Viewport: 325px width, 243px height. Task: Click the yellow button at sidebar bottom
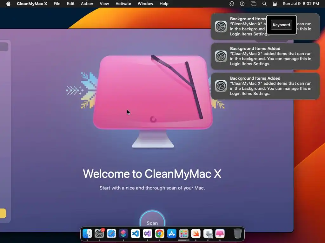tap(3, 213)
